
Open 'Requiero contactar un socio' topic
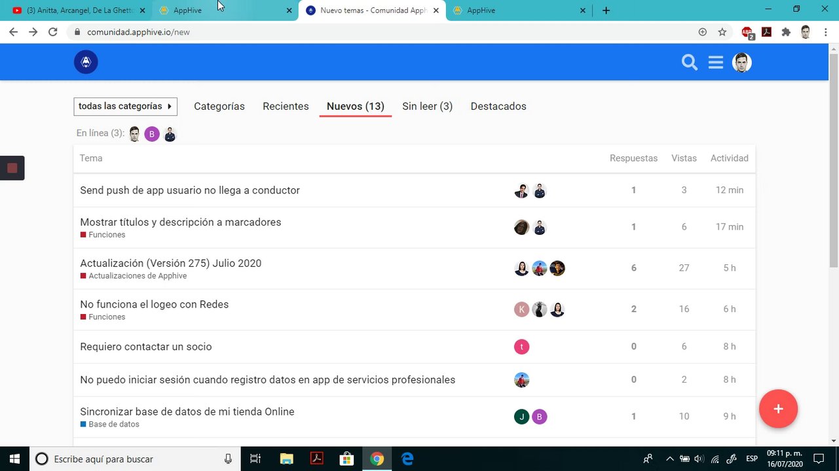pos(146,347)
